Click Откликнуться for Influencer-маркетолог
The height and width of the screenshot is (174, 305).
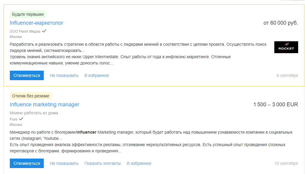27,75
